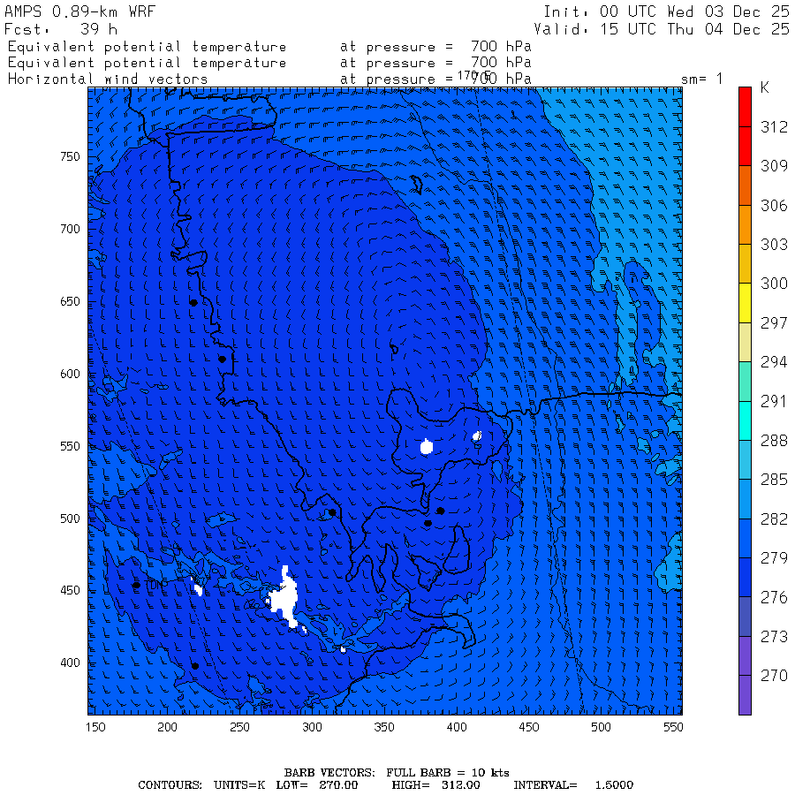Click colorbar value label 306
Image resolution: width=795 pixels, height=795 pixels.
tap(774, 205)
